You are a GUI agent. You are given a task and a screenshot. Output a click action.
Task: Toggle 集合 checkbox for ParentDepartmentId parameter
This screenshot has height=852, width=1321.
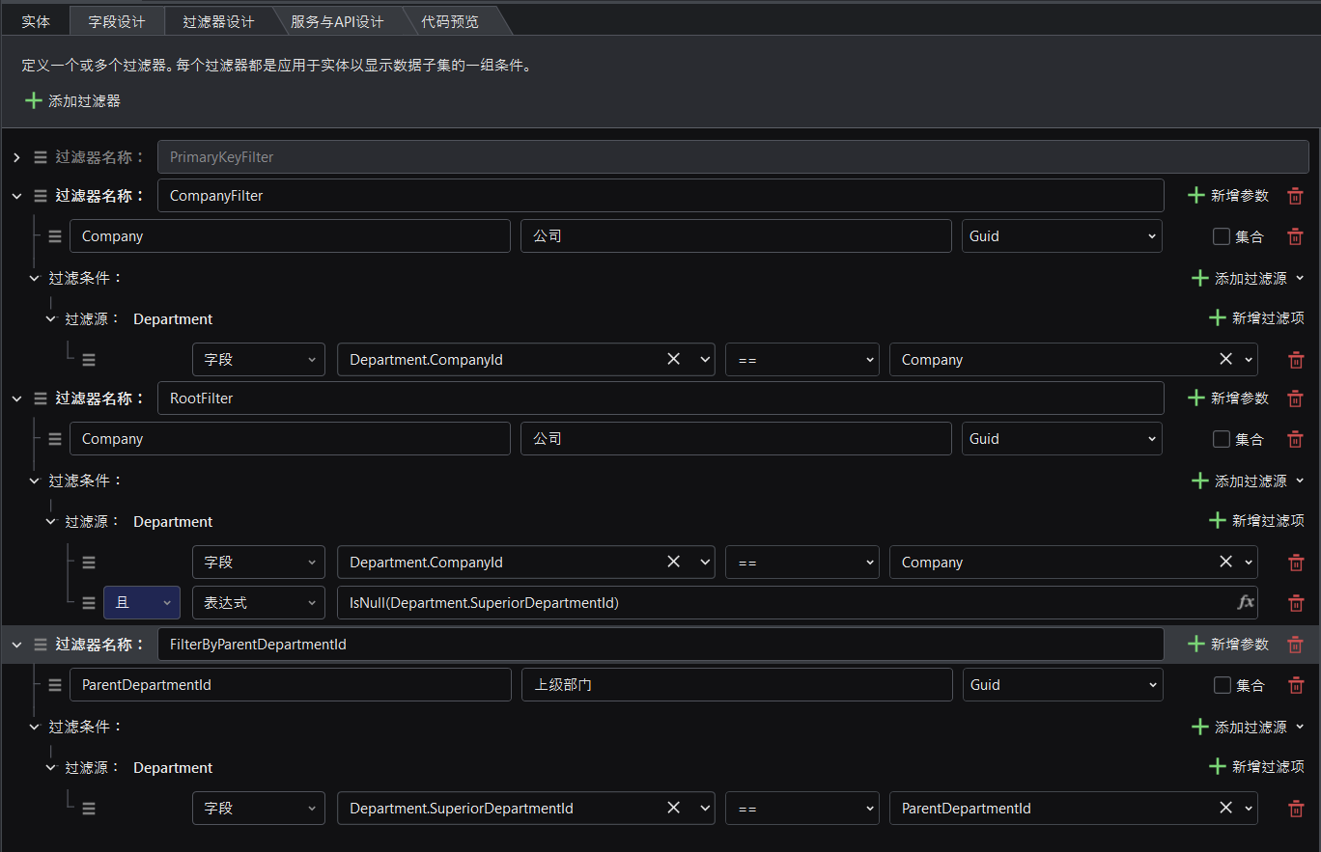coord(1222,685)
